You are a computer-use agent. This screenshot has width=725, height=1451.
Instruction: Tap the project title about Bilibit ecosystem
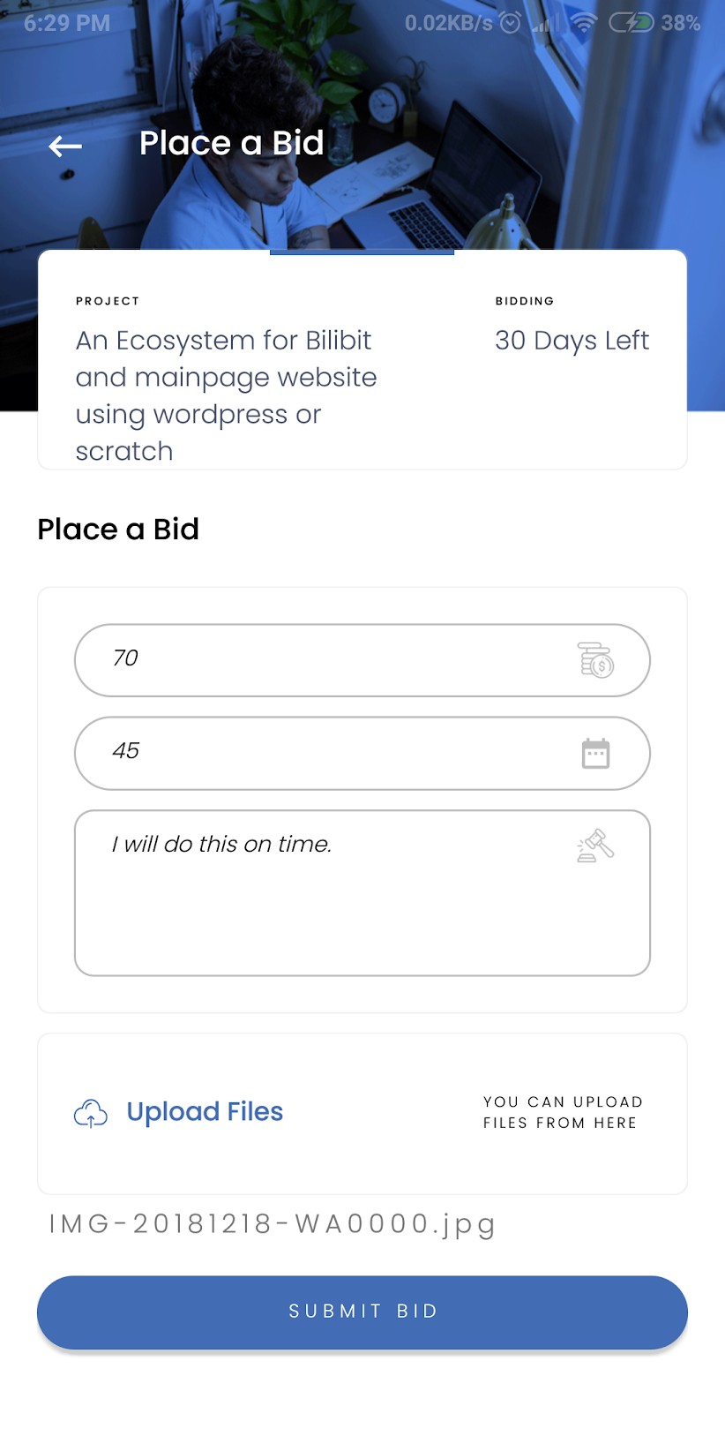click(x=226, y=395)
